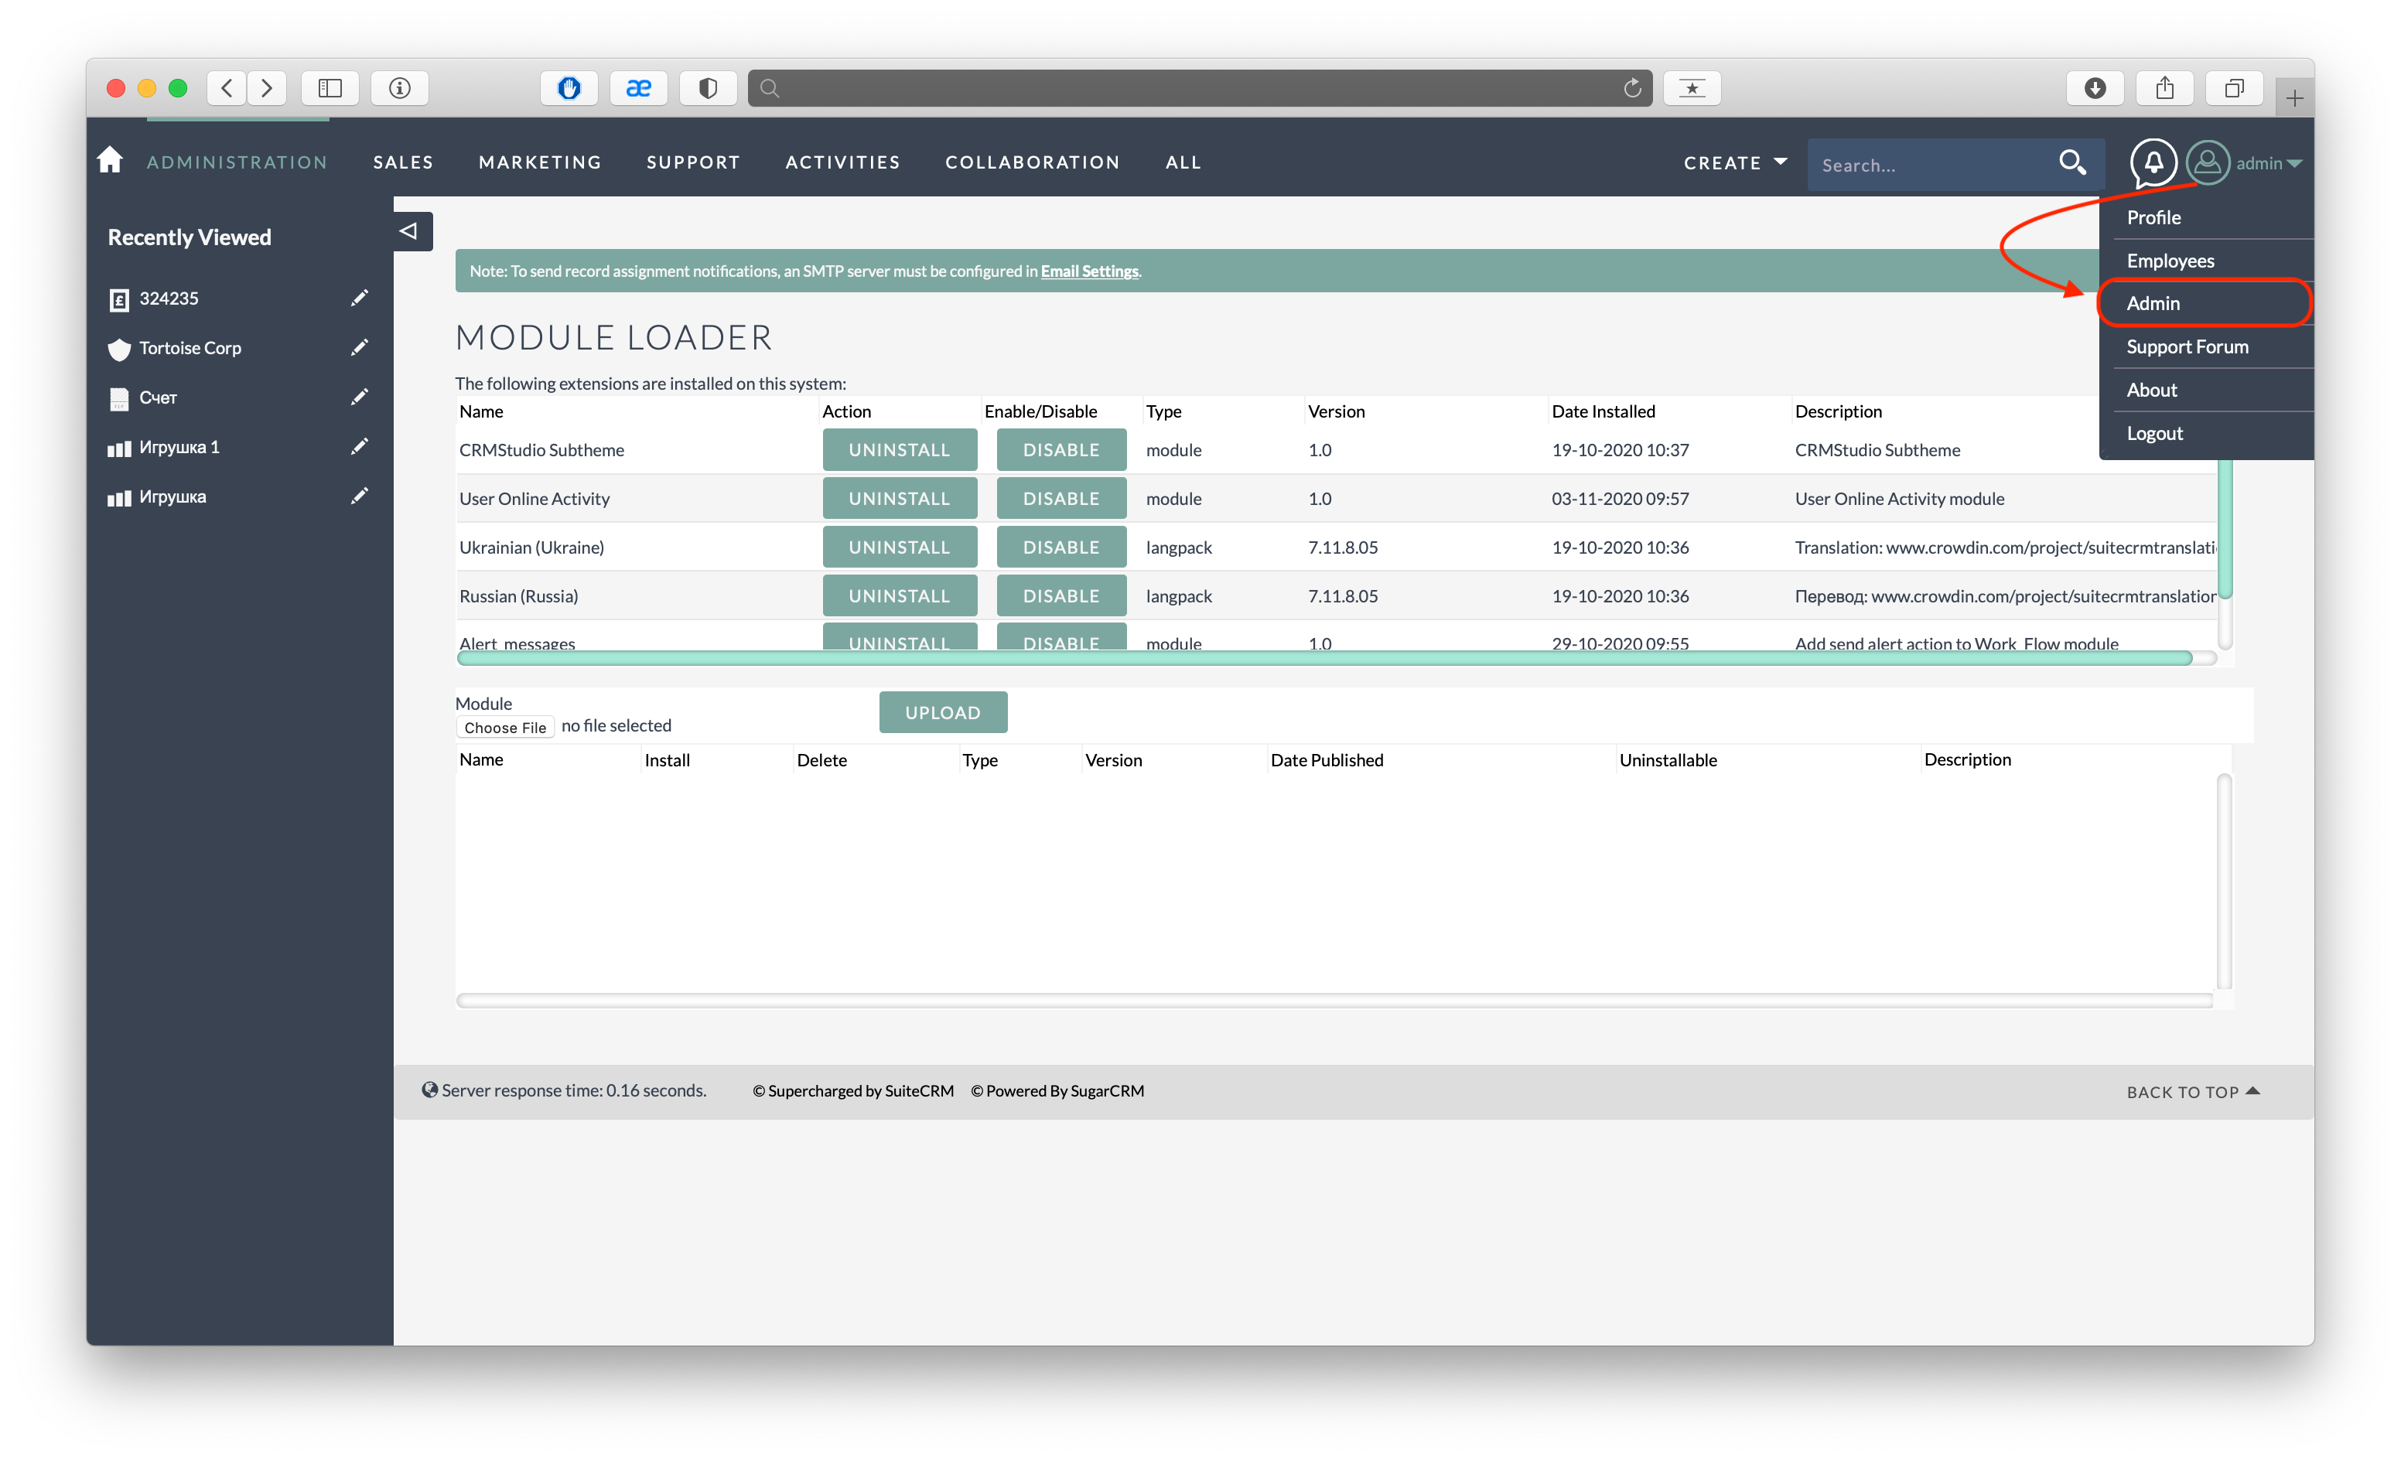2401x1460 pixels.
Task: Open the ACTIVITIES menu
Action: click(843, 162)
